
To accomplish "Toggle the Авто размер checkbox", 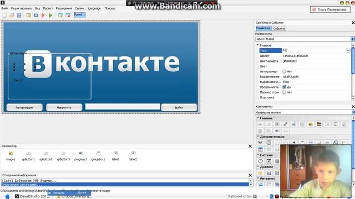I will [284, 71].
